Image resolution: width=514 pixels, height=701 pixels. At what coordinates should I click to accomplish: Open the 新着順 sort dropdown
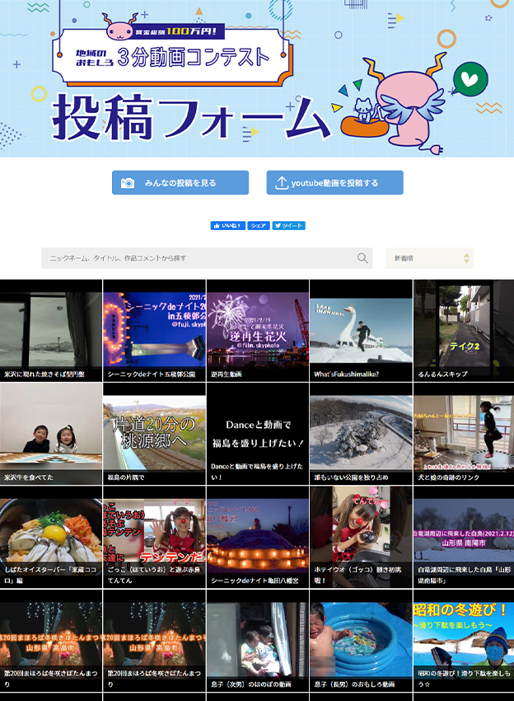[x=429, y=258]
